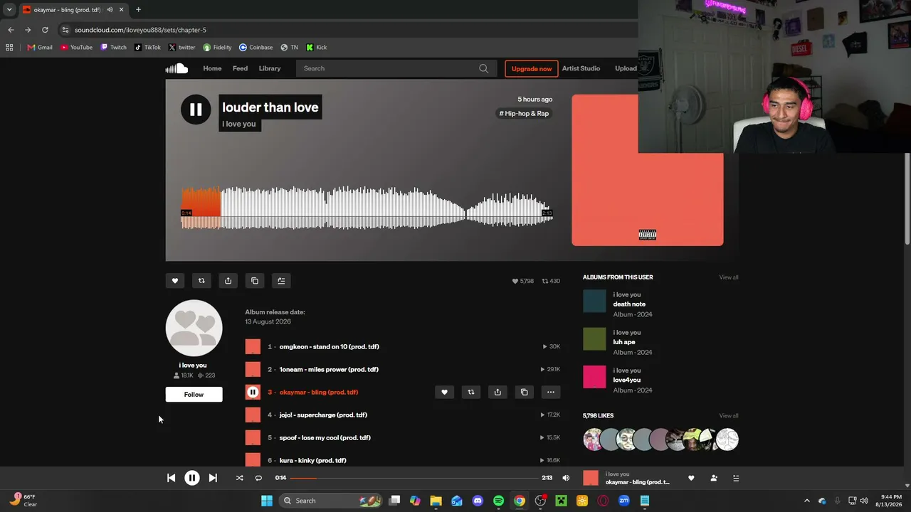The width and height of the screenshot is (911, 512).
Task: Click the SoundCloud logo
Action: pos(177,68)
